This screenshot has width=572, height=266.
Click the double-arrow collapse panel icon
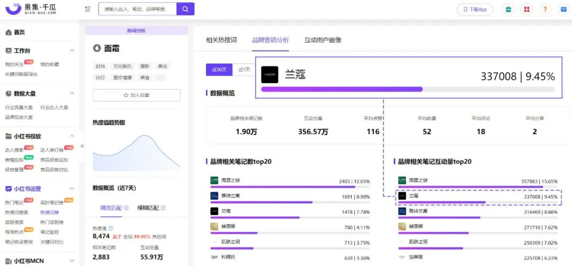(x=82, y=146)
